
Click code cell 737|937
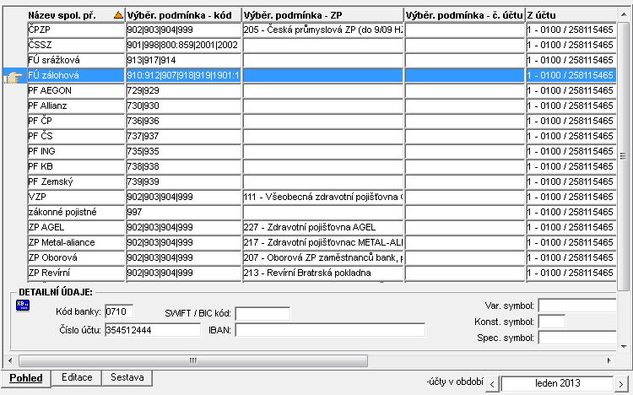[184, 136]
